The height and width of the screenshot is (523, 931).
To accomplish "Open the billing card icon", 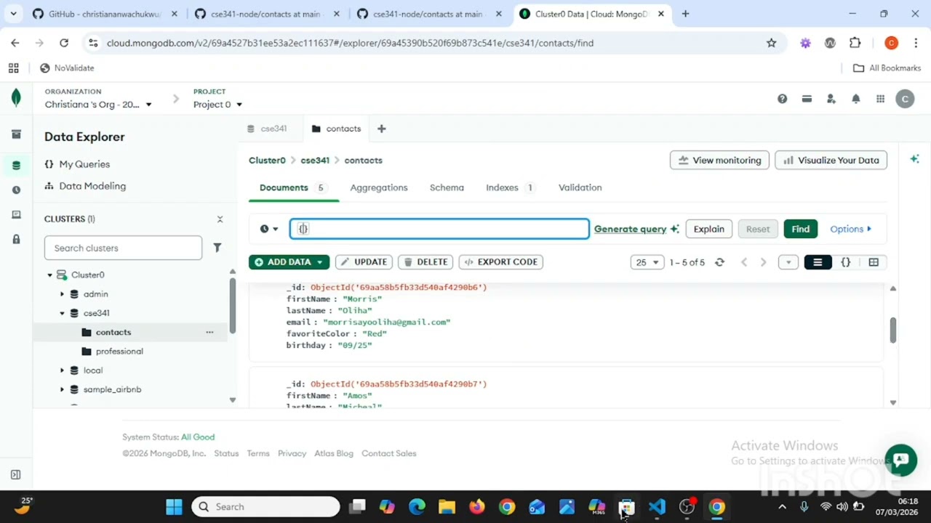I will 807,100.
